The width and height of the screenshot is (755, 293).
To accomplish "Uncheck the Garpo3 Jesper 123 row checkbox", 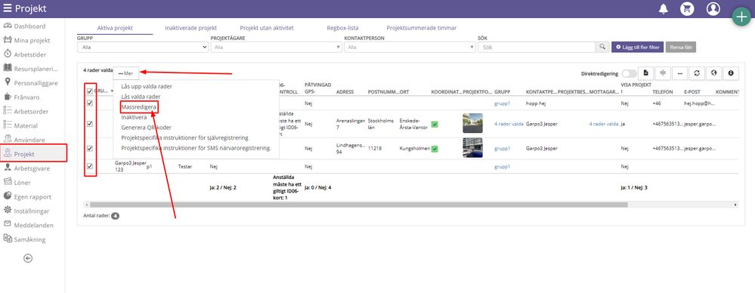I will click(x=90, y=166).
